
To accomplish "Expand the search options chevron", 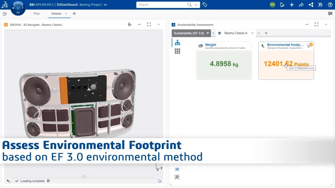I will pyautogui.click(x=196, y=5).
